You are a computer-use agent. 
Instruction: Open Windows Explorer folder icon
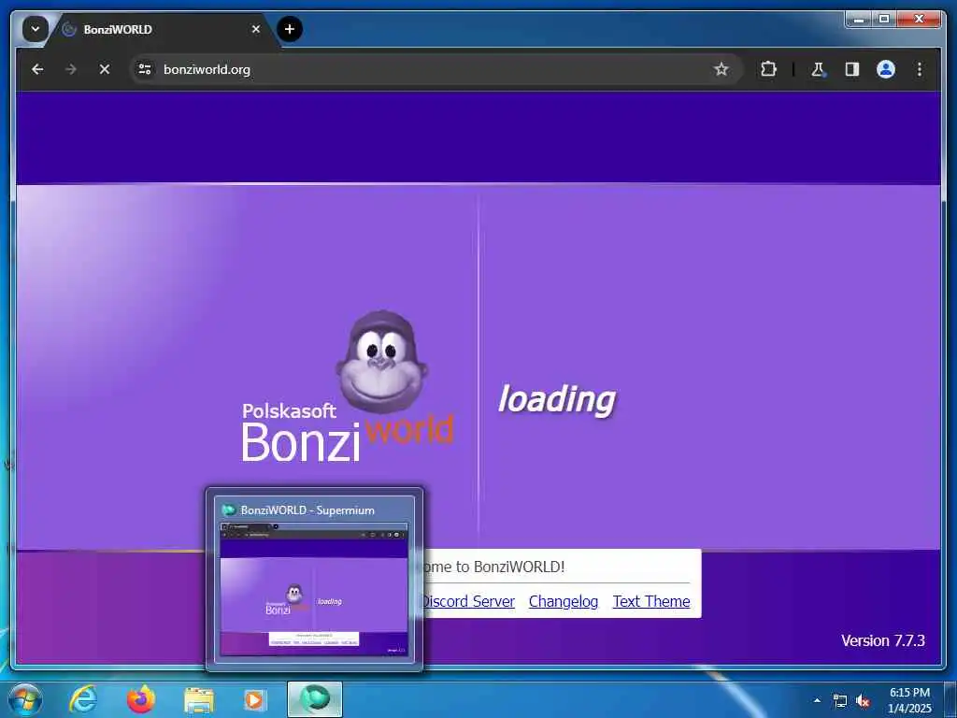(199, 700)
